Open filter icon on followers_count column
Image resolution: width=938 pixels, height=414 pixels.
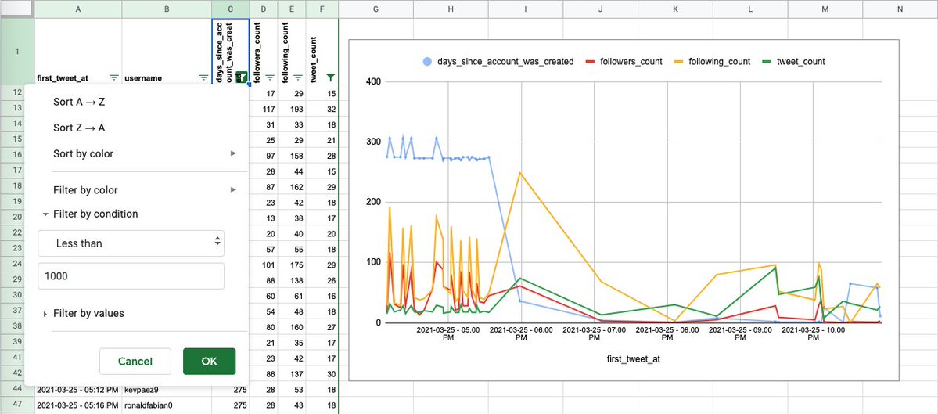(270, 77)
